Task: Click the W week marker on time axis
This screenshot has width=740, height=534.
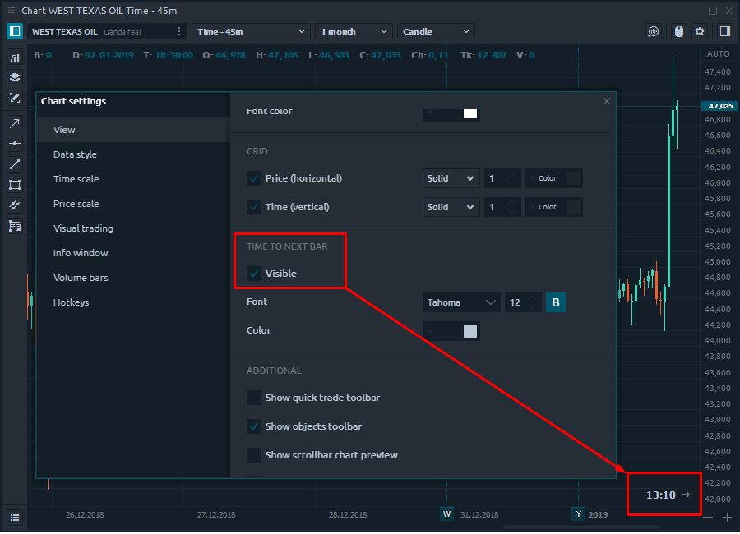Action: coord(447,514)
